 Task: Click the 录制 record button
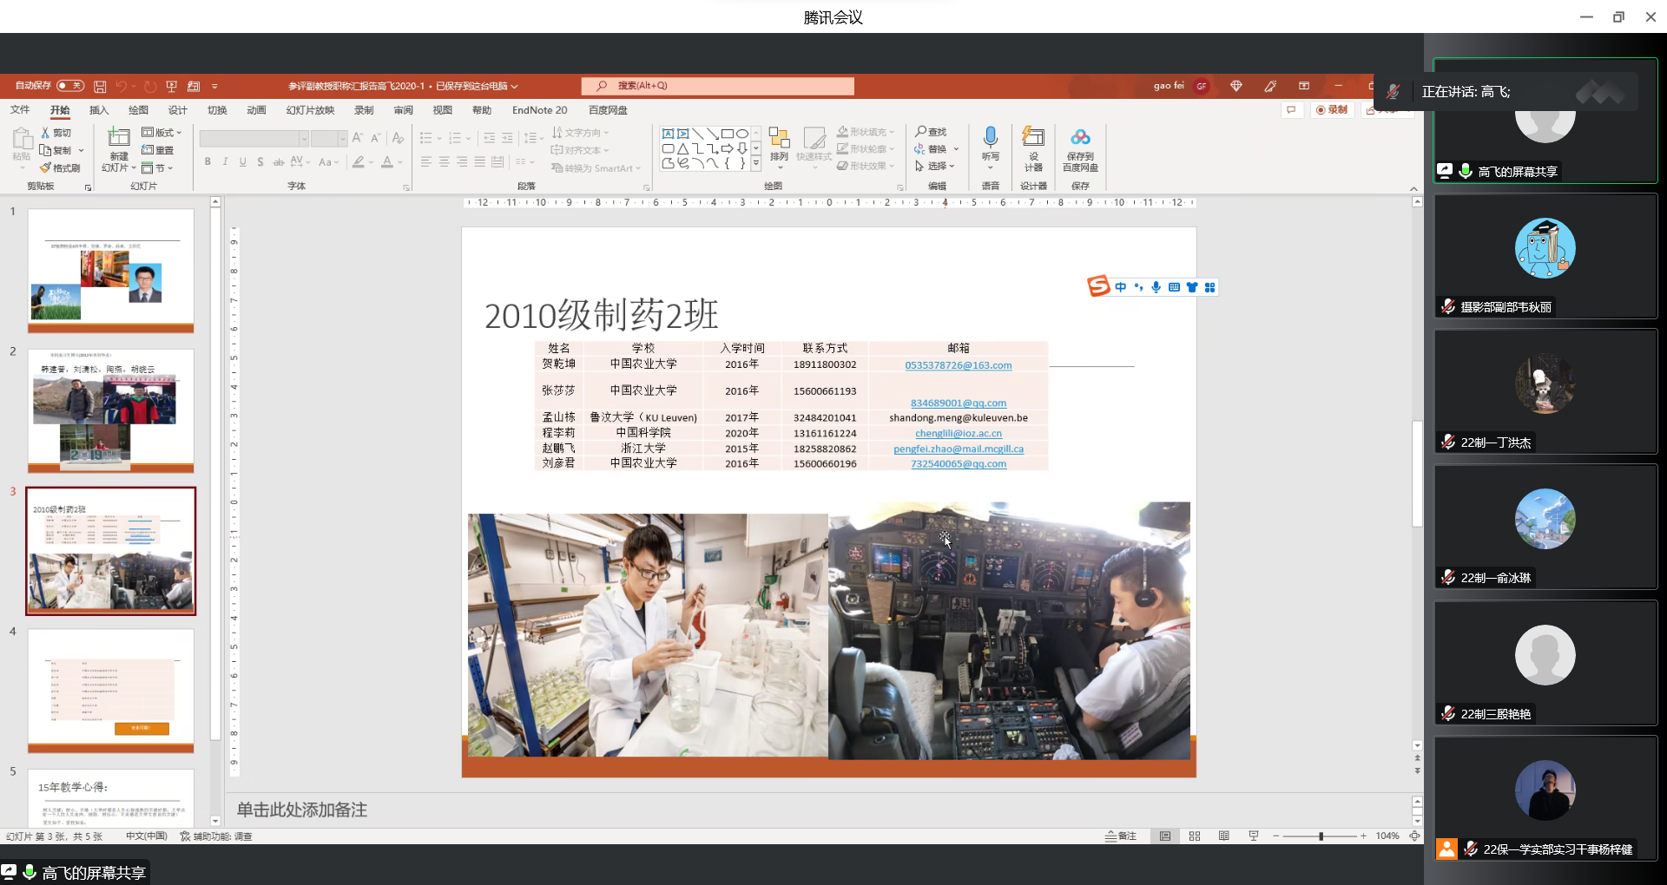1332,110
